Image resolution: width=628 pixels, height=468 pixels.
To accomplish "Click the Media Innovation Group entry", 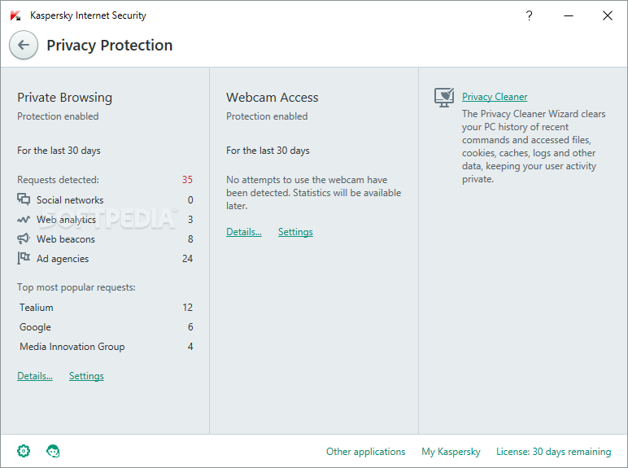I will coord(72,347).
